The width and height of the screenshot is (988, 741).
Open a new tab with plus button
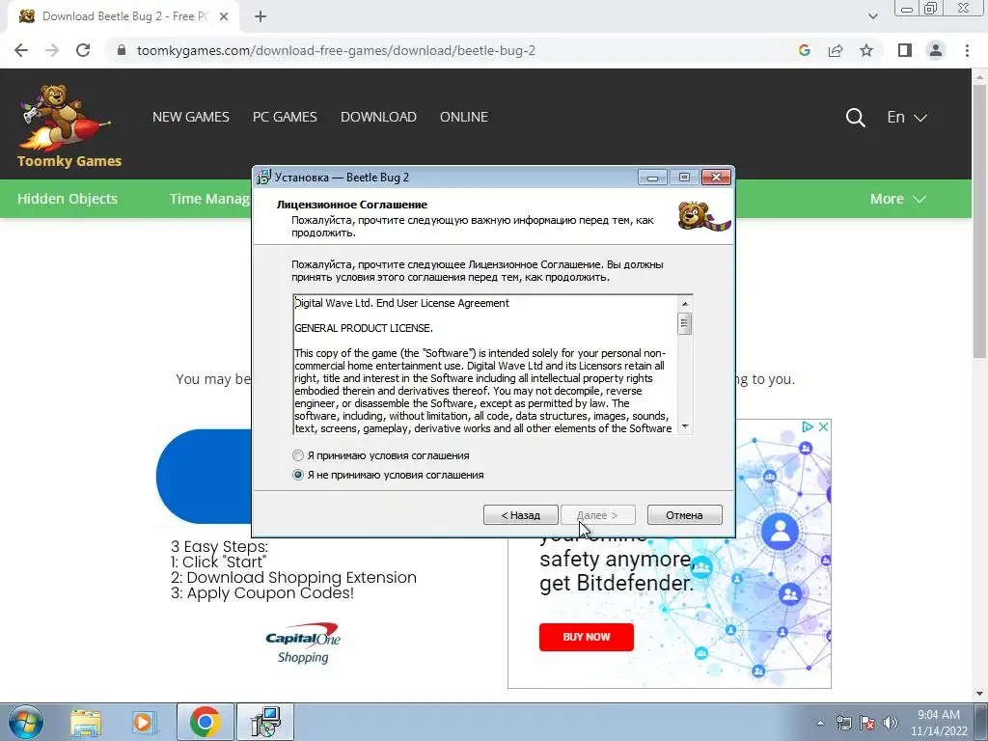pos(261,16)
